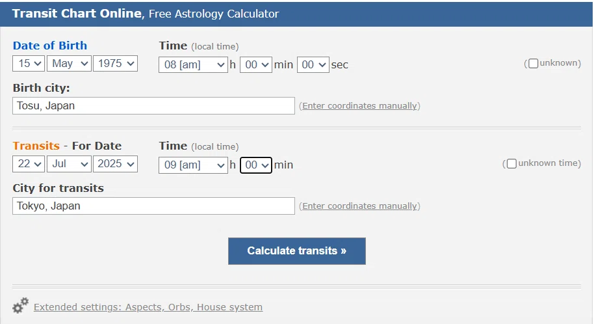Open the transit month dropdown showing Jul
The image size is (594, 324).
(69, 164)
